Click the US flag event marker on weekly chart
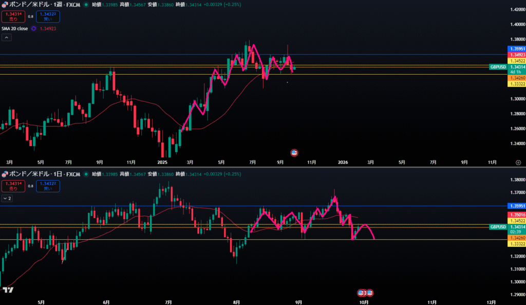The image size is (526, 305). [294, 152]
